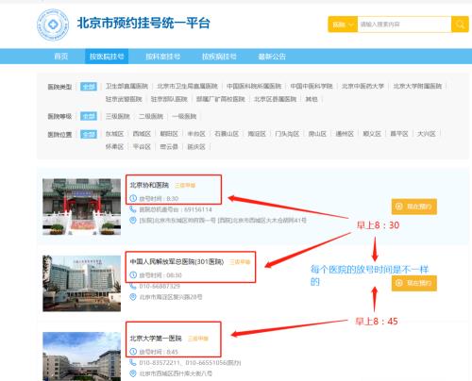Filter location by 西城区
472x381 pixels.
(x=142, y=134)
